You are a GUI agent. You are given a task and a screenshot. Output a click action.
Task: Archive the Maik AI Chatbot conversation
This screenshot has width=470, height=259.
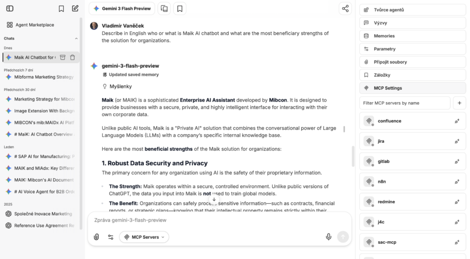(x=62, y=57)
